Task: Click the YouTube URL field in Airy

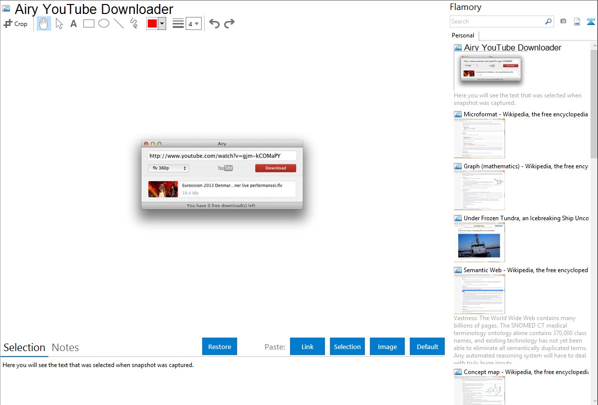Action: pyautogui.click(x=222, y=156)
